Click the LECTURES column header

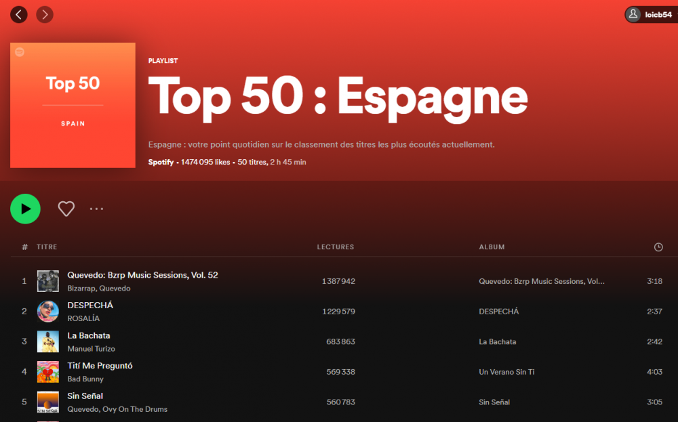(x=336, y=247)
